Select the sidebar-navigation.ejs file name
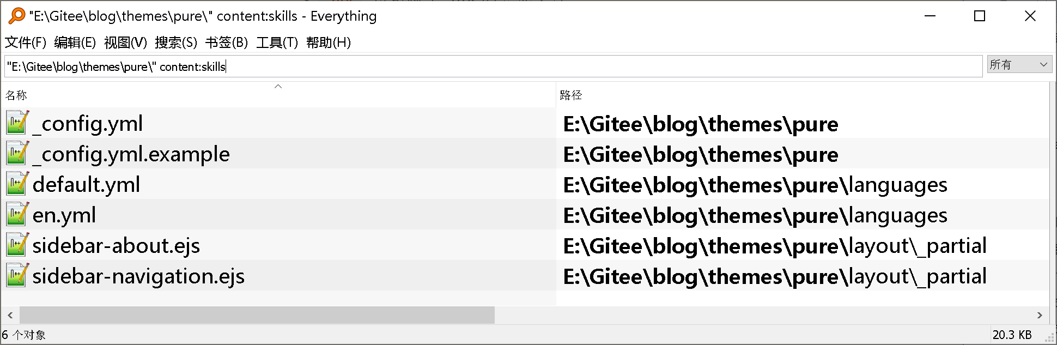This screenshot has height=345, width=1057. coord(138,276)
